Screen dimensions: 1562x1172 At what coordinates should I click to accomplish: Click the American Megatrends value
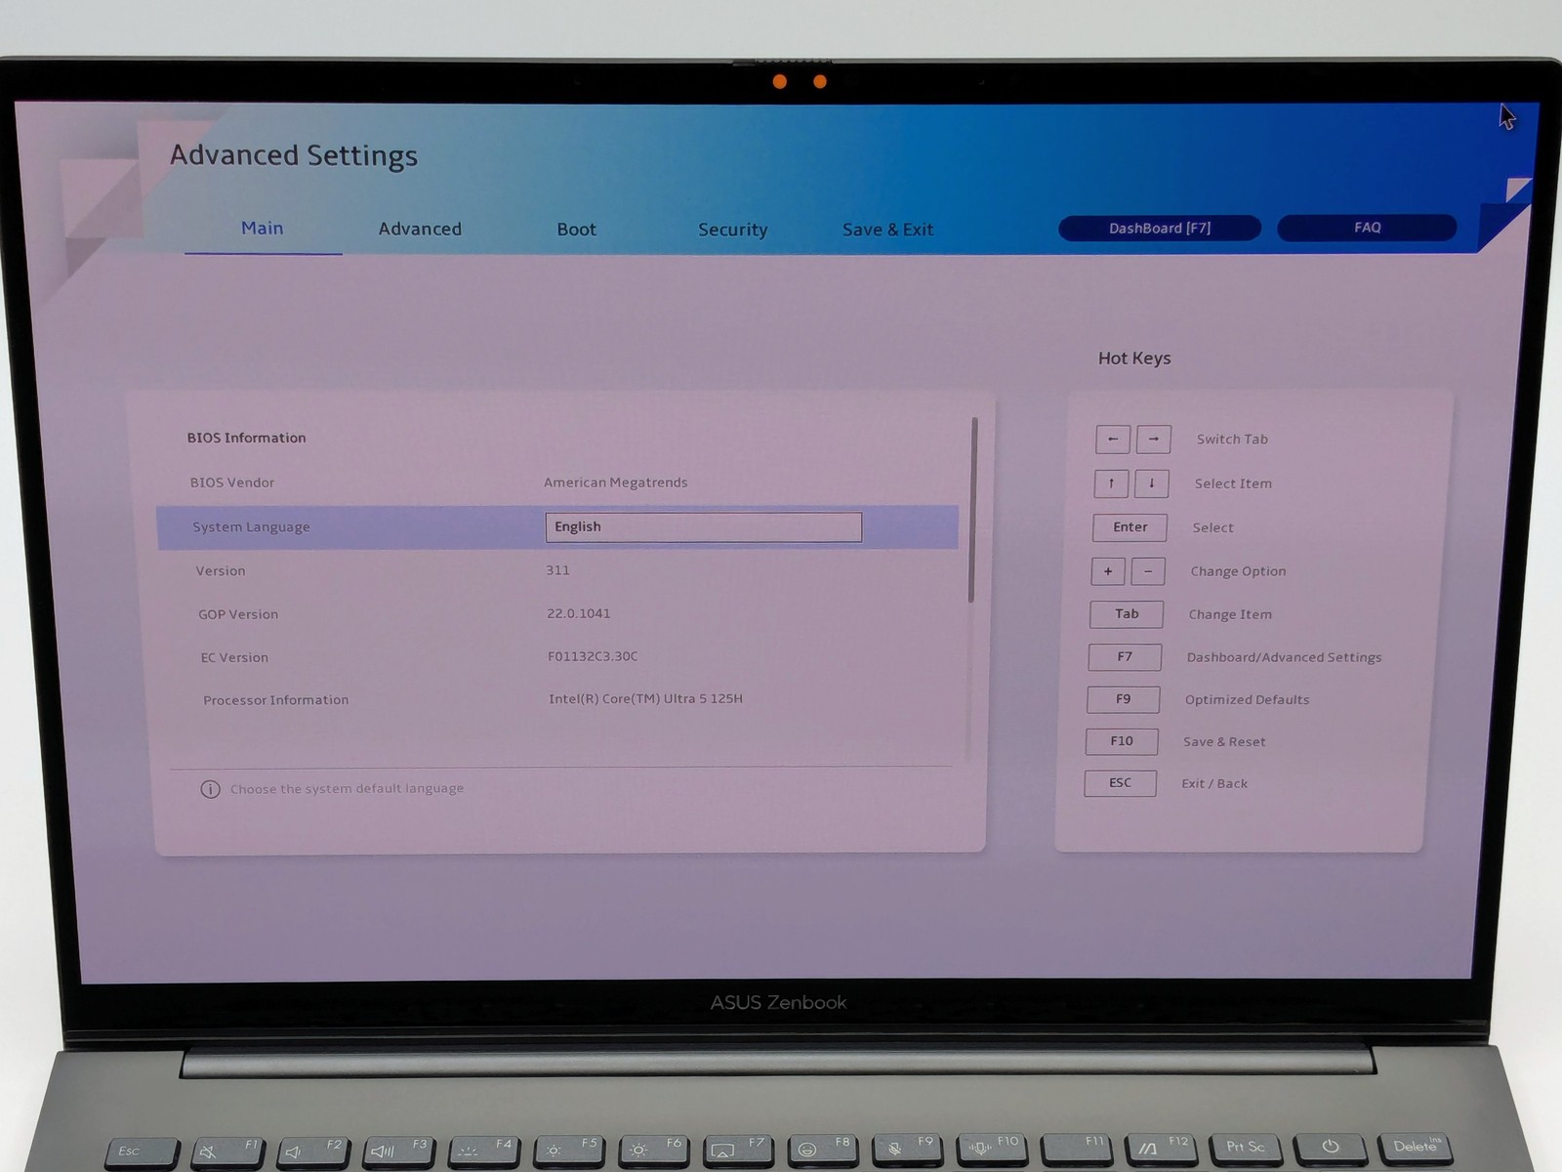click(615, 482)
